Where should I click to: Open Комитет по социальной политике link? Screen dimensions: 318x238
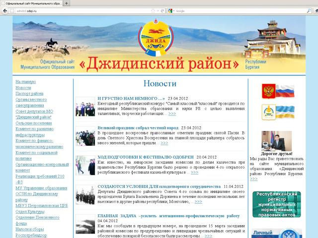(x=36, y=155)
